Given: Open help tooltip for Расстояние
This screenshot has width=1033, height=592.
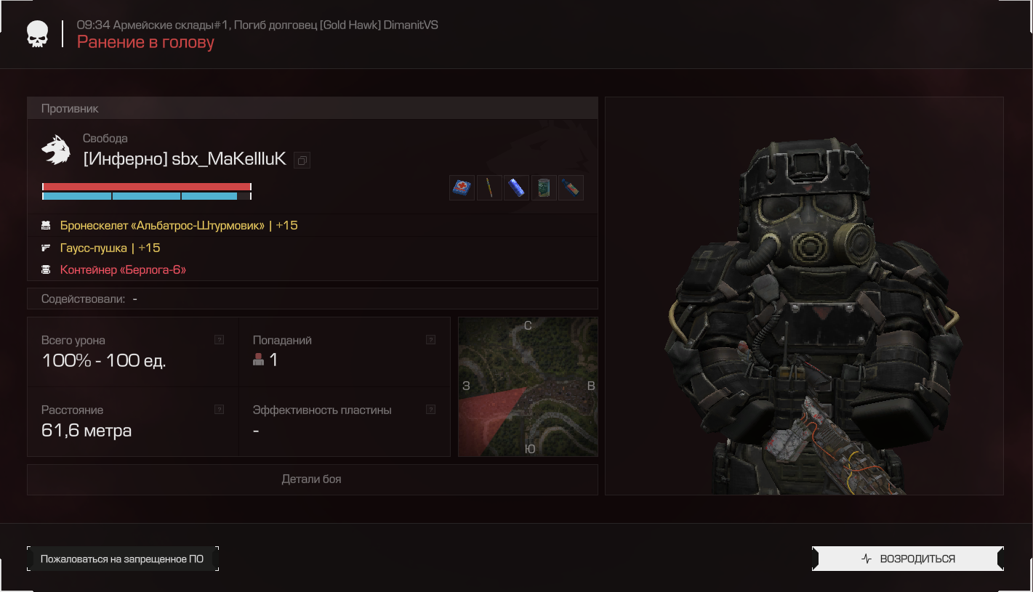Looking at the screenshot, I should tap(220, 410).
